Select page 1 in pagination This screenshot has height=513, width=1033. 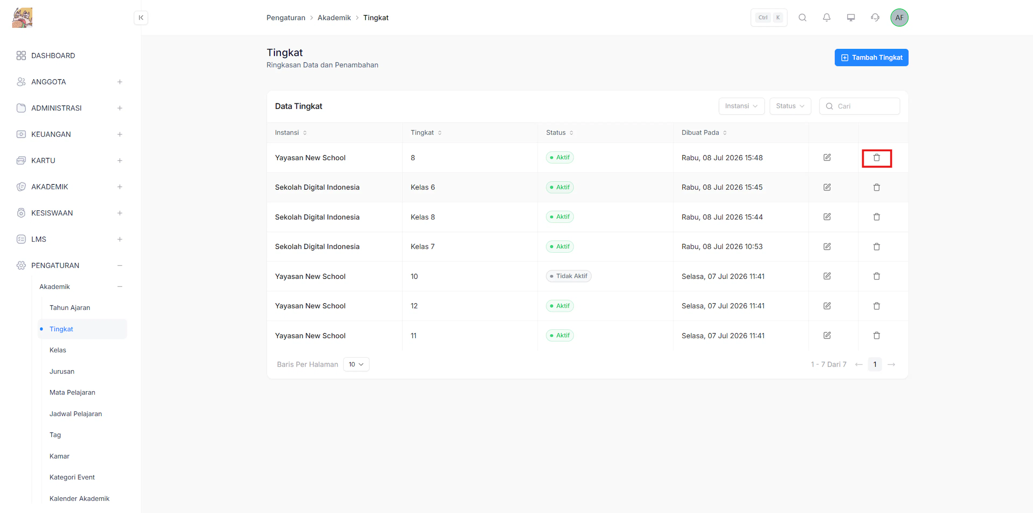click(x=875, y=364)
